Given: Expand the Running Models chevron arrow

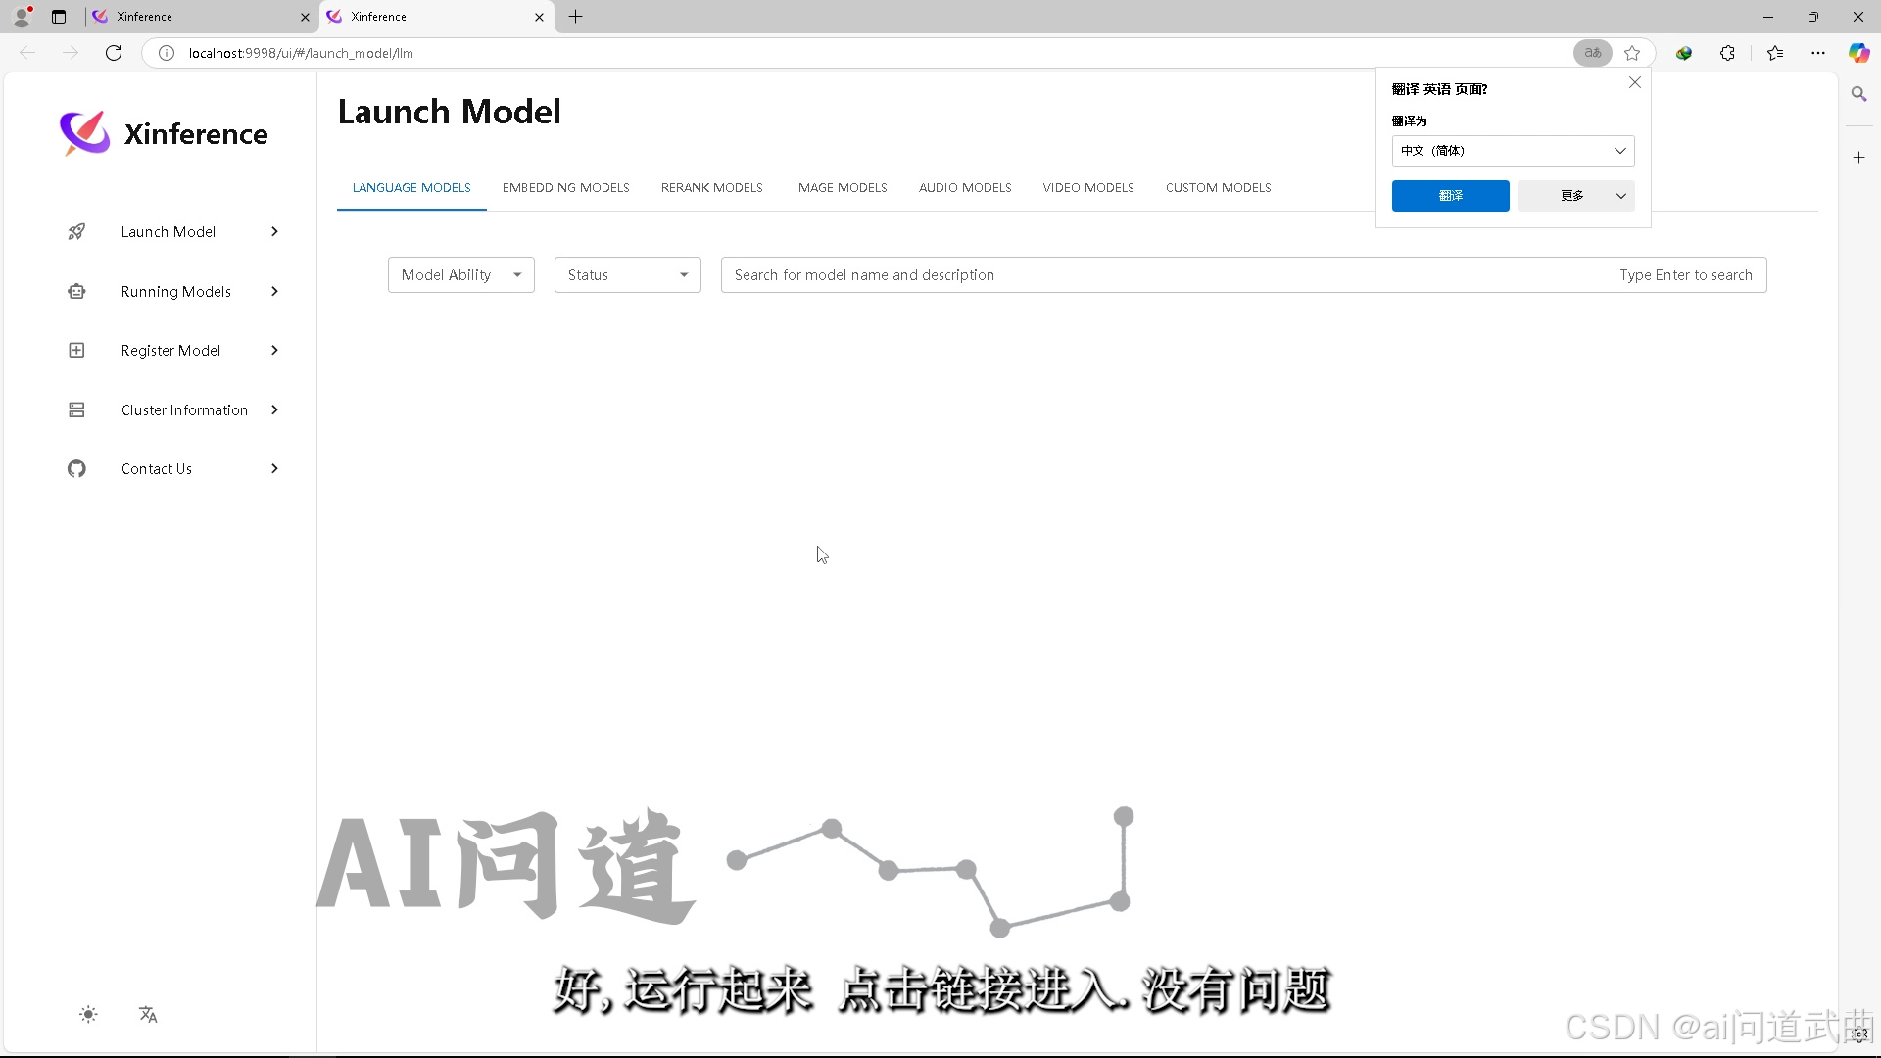Looking at the screenshot, I should coord(274,291).
